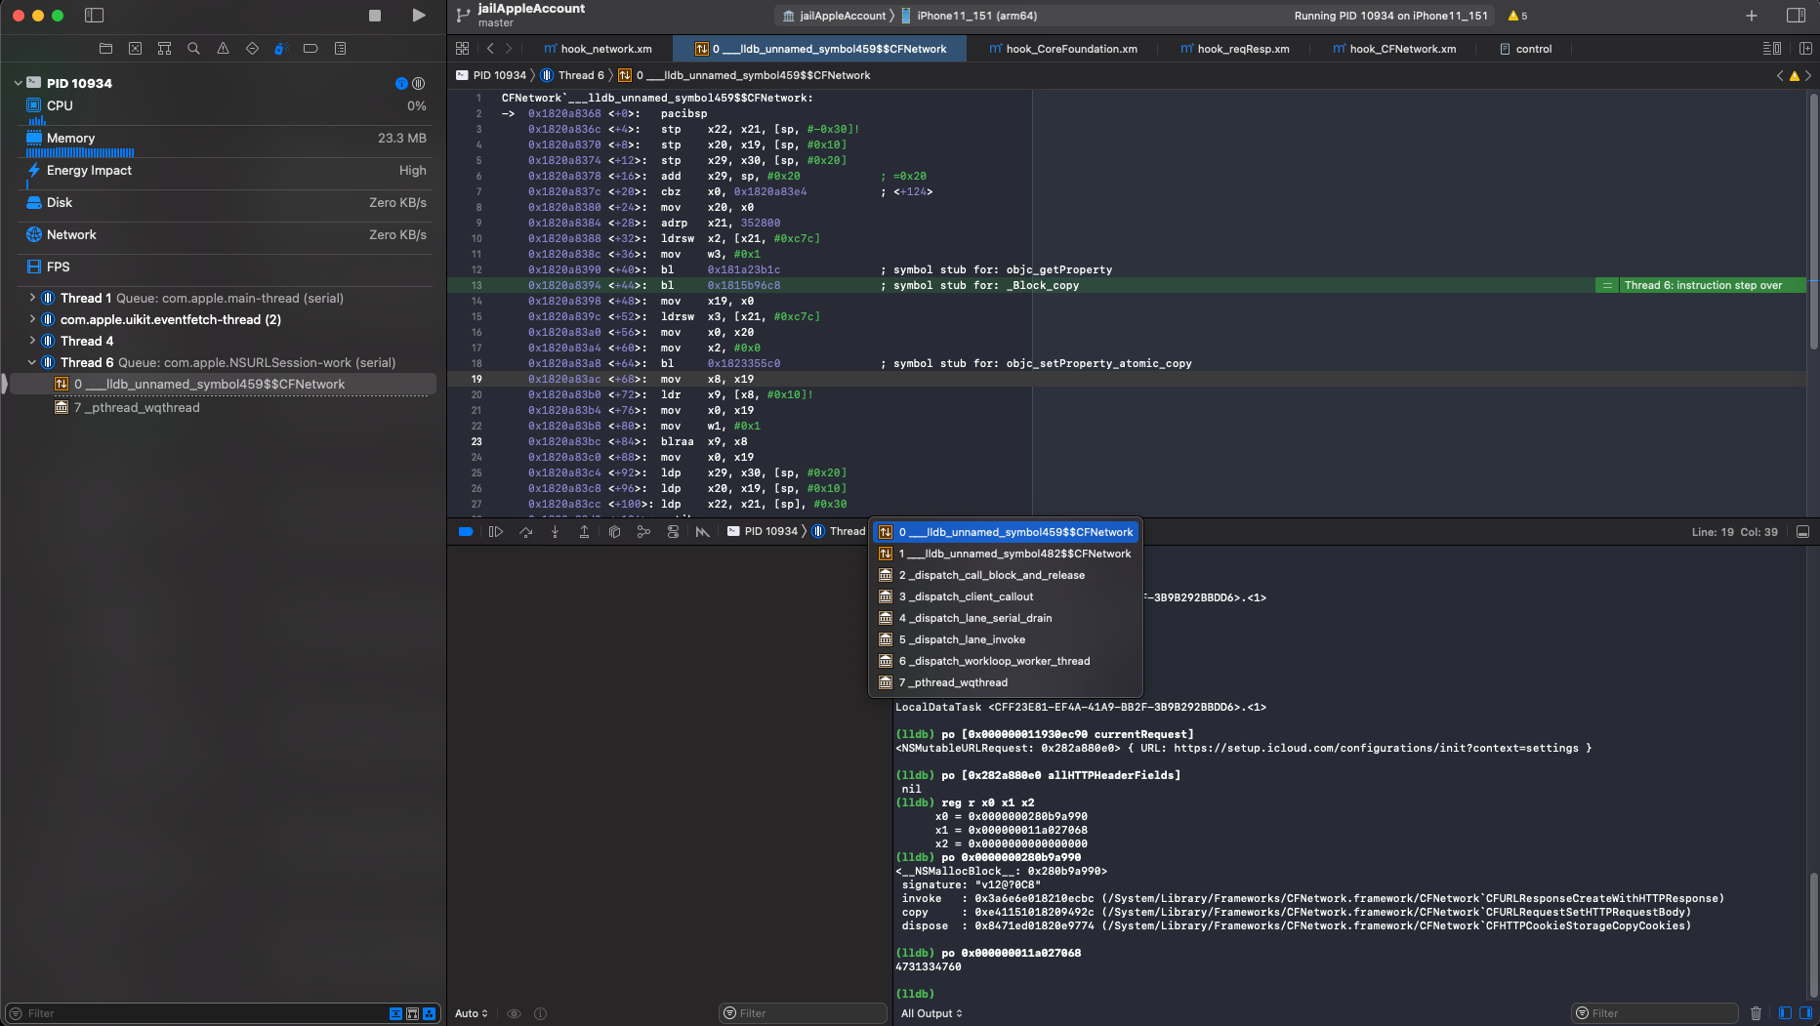Step over the current instruction
Image resolution: width=1820 pixels, height=1026 pixels.
coord(526,532)
